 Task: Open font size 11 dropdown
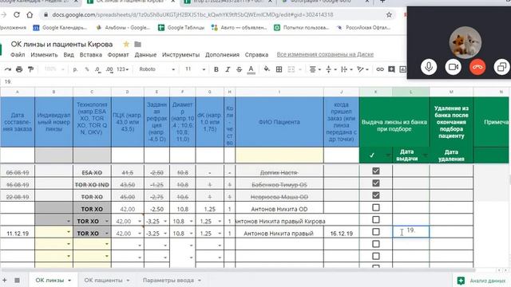tap(195, 69)
